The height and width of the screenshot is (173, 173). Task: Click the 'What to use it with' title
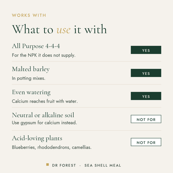pyautogui.click(x=59, y=29)
